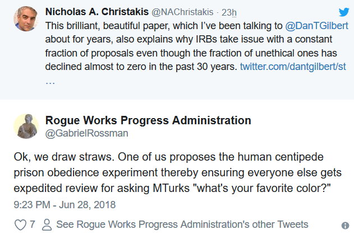Click Rogue Works Progress Administration name
354x239 pixels.
coord(148,120)
